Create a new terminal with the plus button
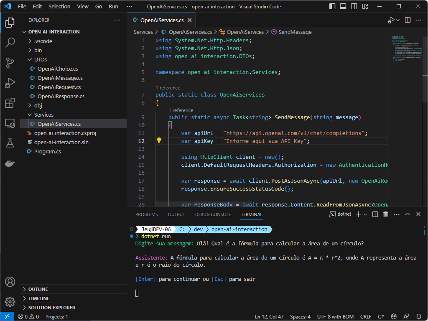The width and height of the screenshot is (428, 321). pos(357,214)
